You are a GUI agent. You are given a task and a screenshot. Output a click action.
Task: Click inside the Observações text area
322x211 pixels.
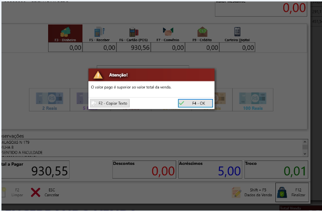[152, 148]
